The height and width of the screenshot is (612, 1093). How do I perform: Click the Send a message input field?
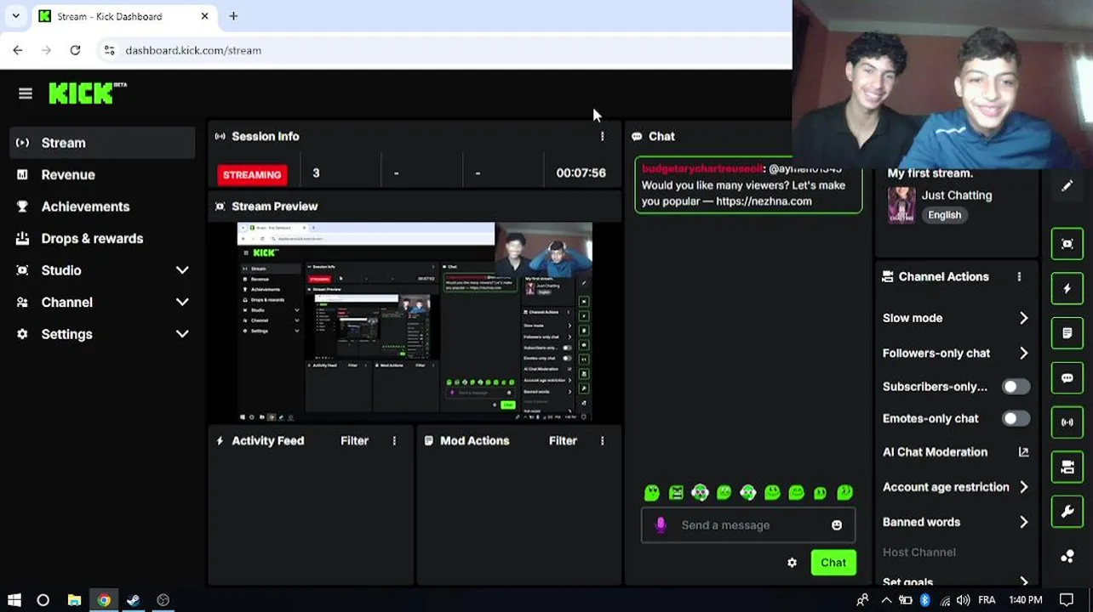pos(749,525)
